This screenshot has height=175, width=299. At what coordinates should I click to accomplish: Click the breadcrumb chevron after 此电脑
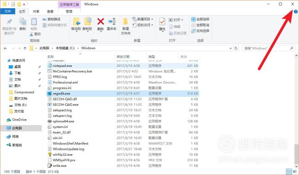pos(52,48)
